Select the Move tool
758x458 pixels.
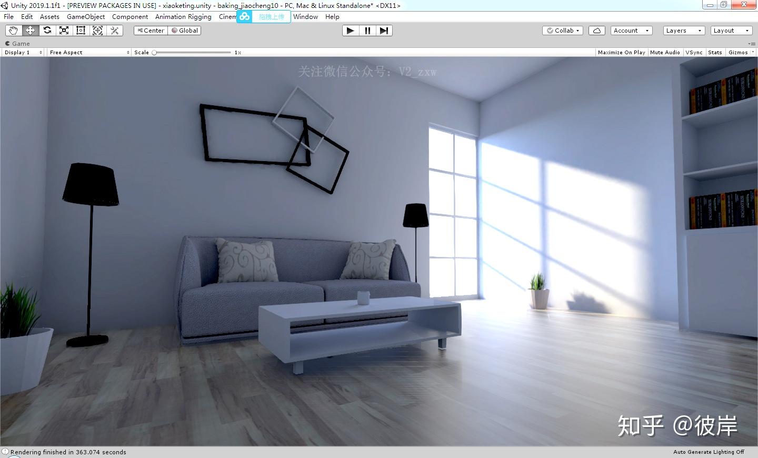coord(30,31)
